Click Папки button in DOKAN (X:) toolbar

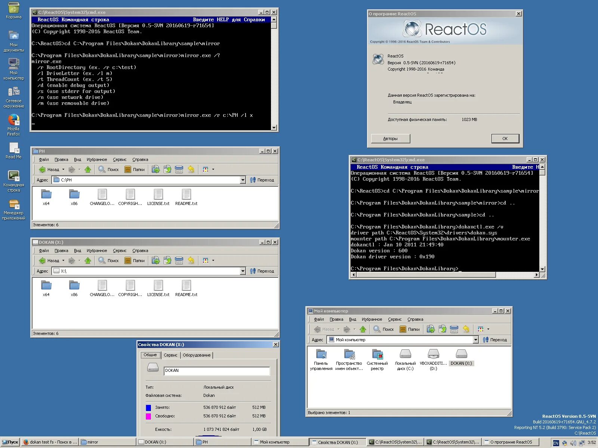point(135,261)
